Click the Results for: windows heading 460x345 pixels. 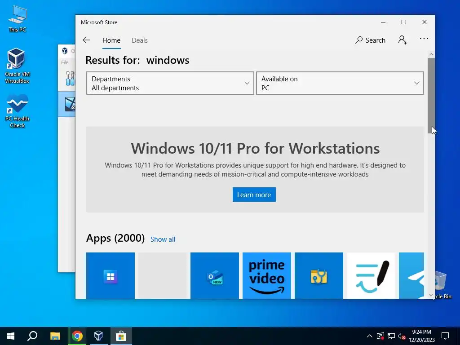click(x=137, y=60)
